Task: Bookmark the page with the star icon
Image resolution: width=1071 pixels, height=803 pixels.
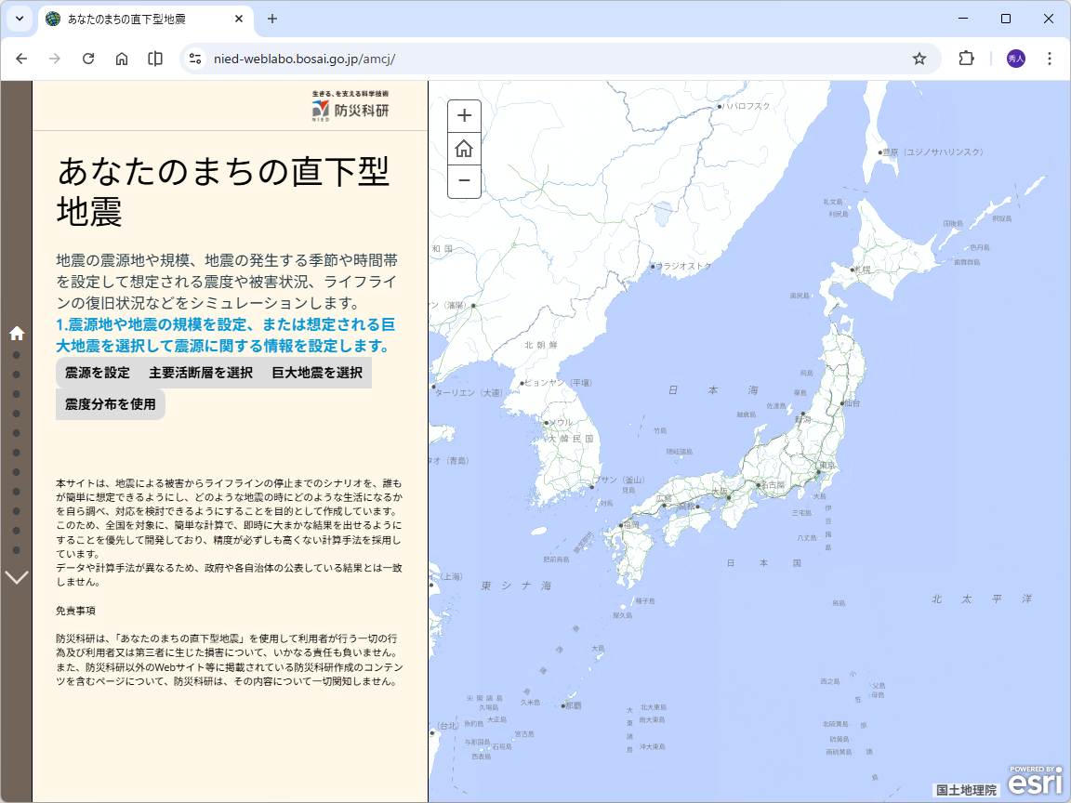Action: pyautogui.click(x=919, y=58)
